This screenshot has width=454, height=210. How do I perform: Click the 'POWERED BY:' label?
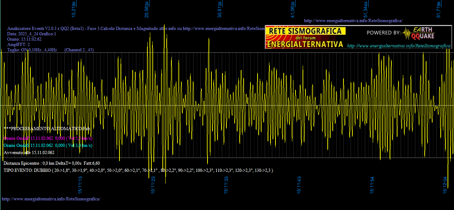tap(384, 33)
